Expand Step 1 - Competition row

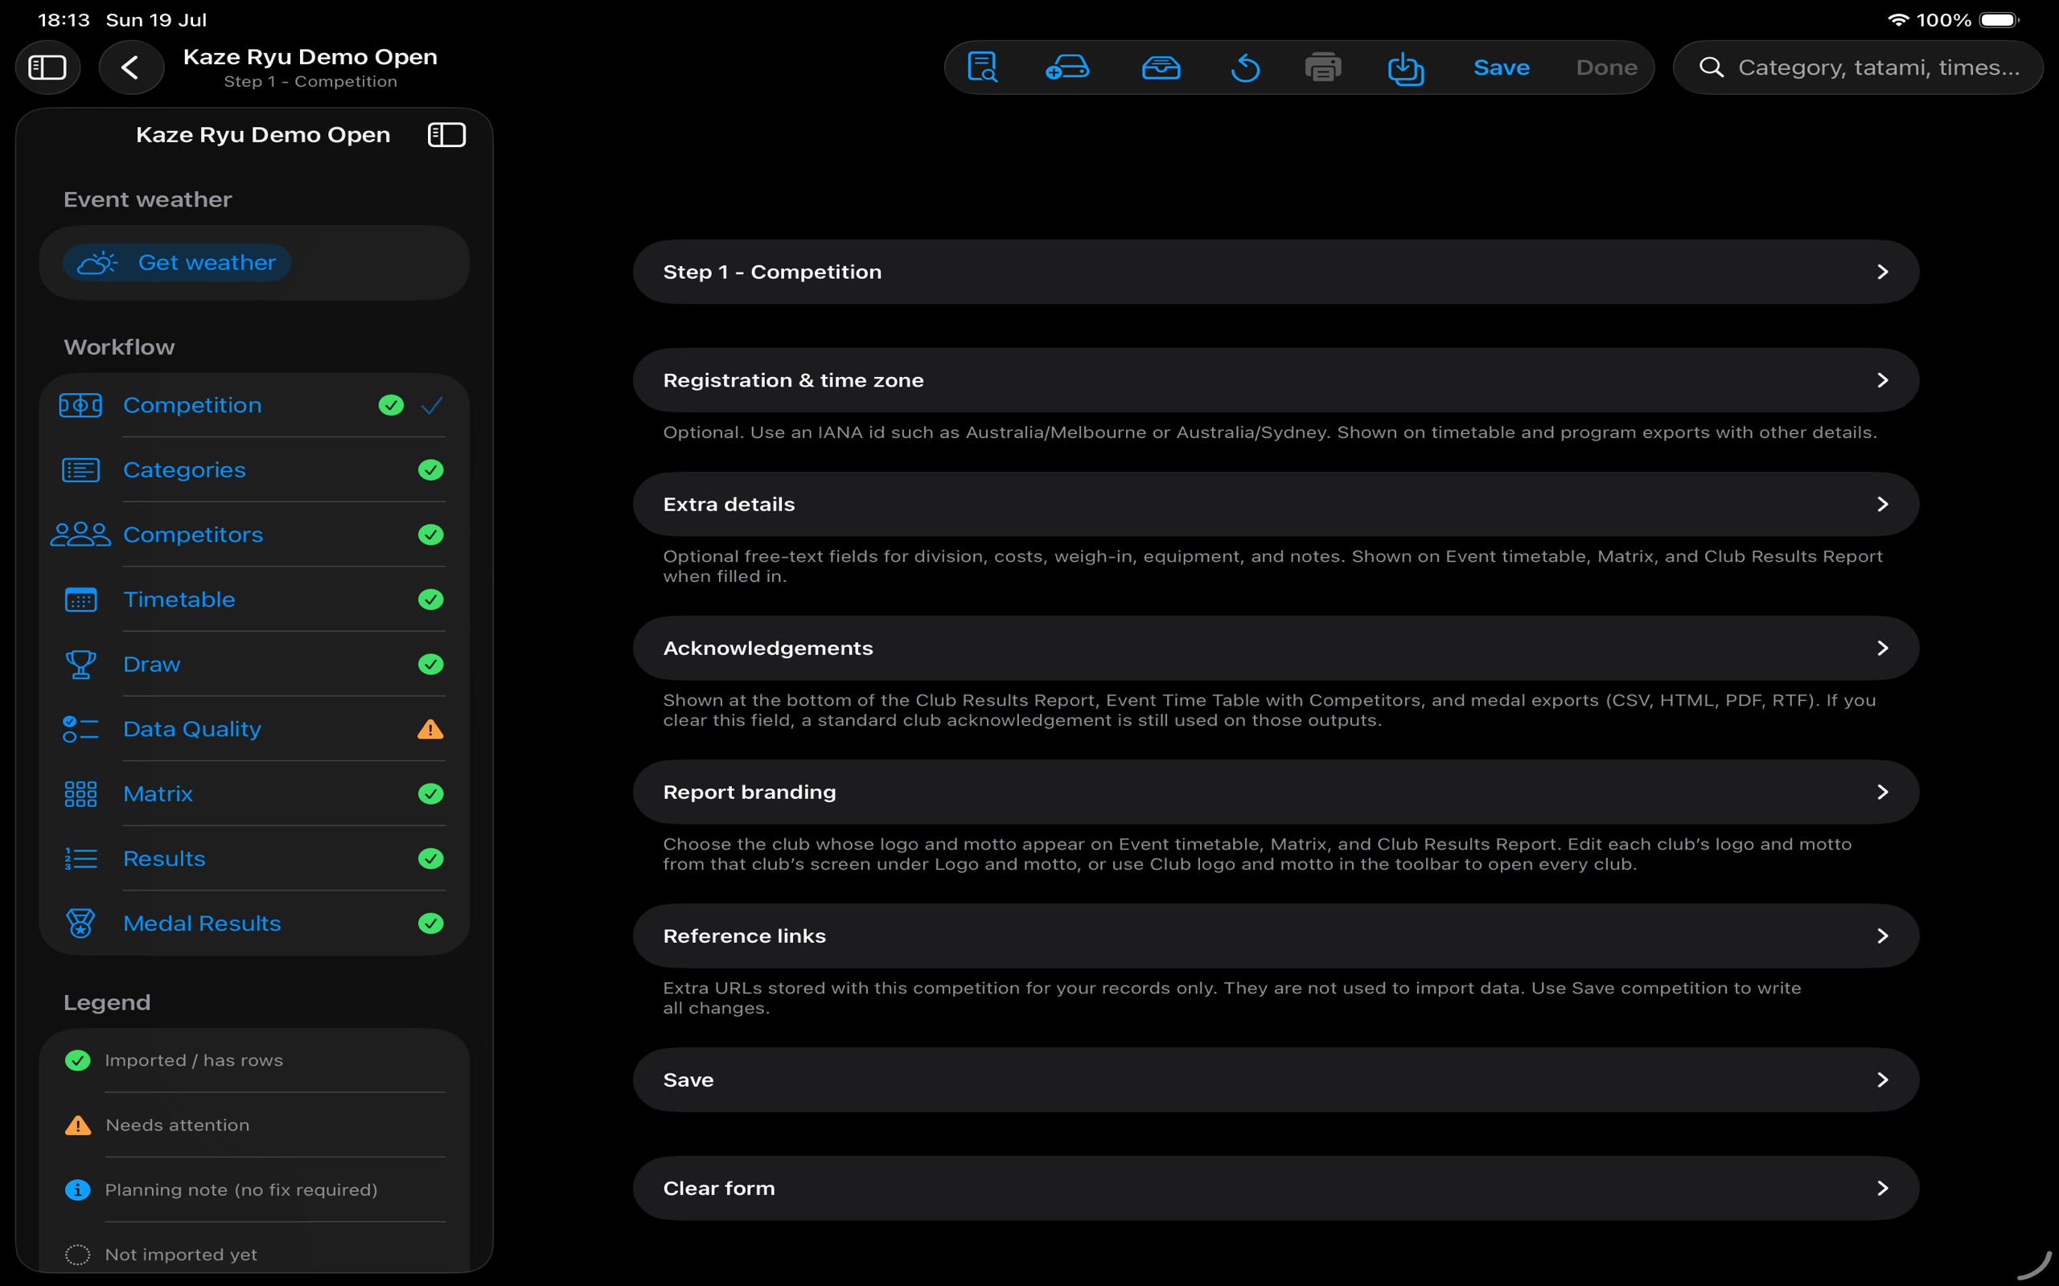[1276, 272]
